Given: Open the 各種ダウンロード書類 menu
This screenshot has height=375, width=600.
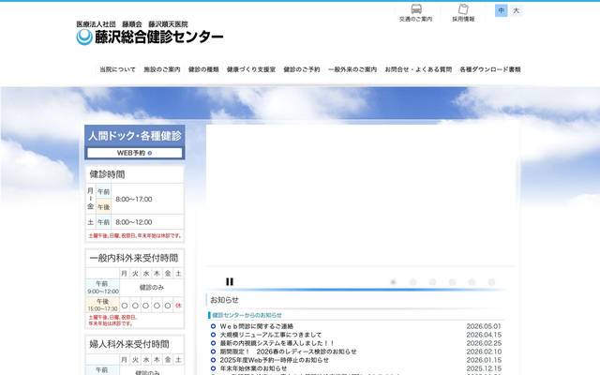Looking at the screenshot, I should pyautogui.click(x=490, y=69).
